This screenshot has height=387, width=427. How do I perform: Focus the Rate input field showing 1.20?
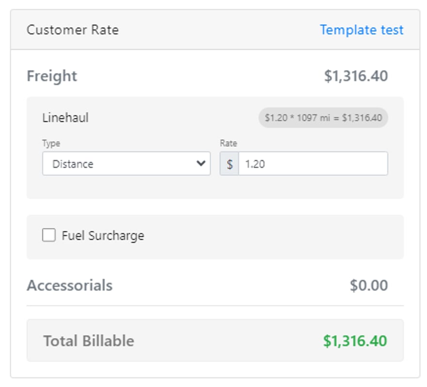click(x=313, y=163)
